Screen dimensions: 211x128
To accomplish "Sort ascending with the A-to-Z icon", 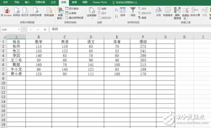I will coord(116,10).
